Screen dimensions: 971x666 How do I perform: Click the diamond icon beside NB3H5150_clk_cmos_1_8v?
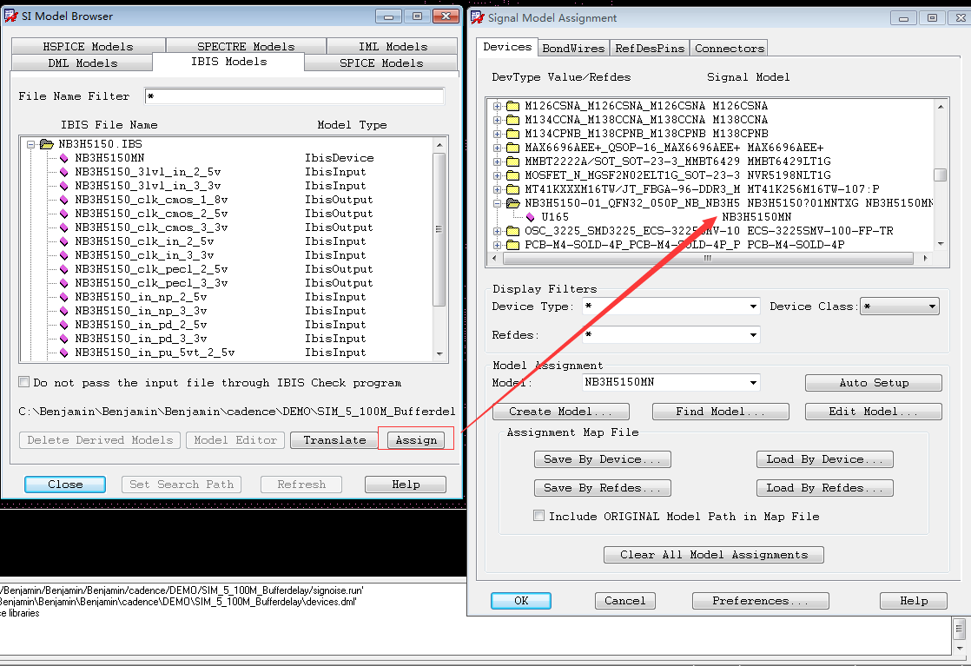click(x=63, y=200)
